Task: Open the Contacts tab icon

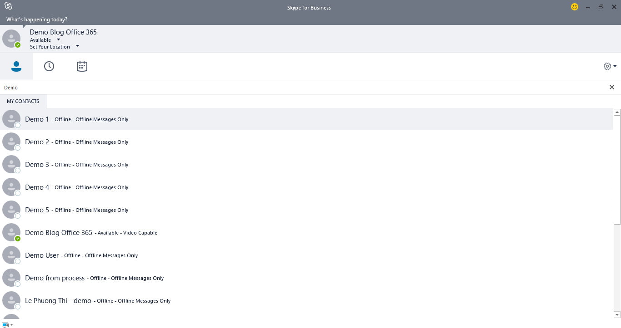Action: pos(16,66)
